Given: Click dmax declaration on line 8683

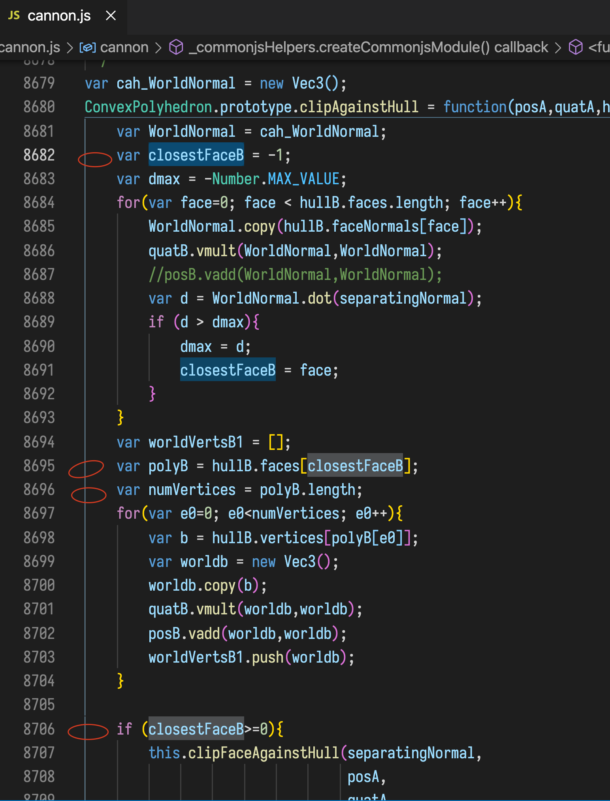Looking at the screenshot, I should [164, 179].
